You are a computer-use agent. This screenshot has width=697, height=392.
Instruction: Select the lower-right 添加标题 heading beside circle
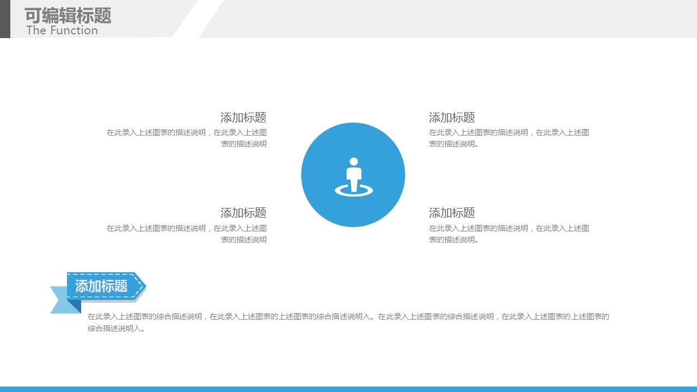click(x=452, y=213)
